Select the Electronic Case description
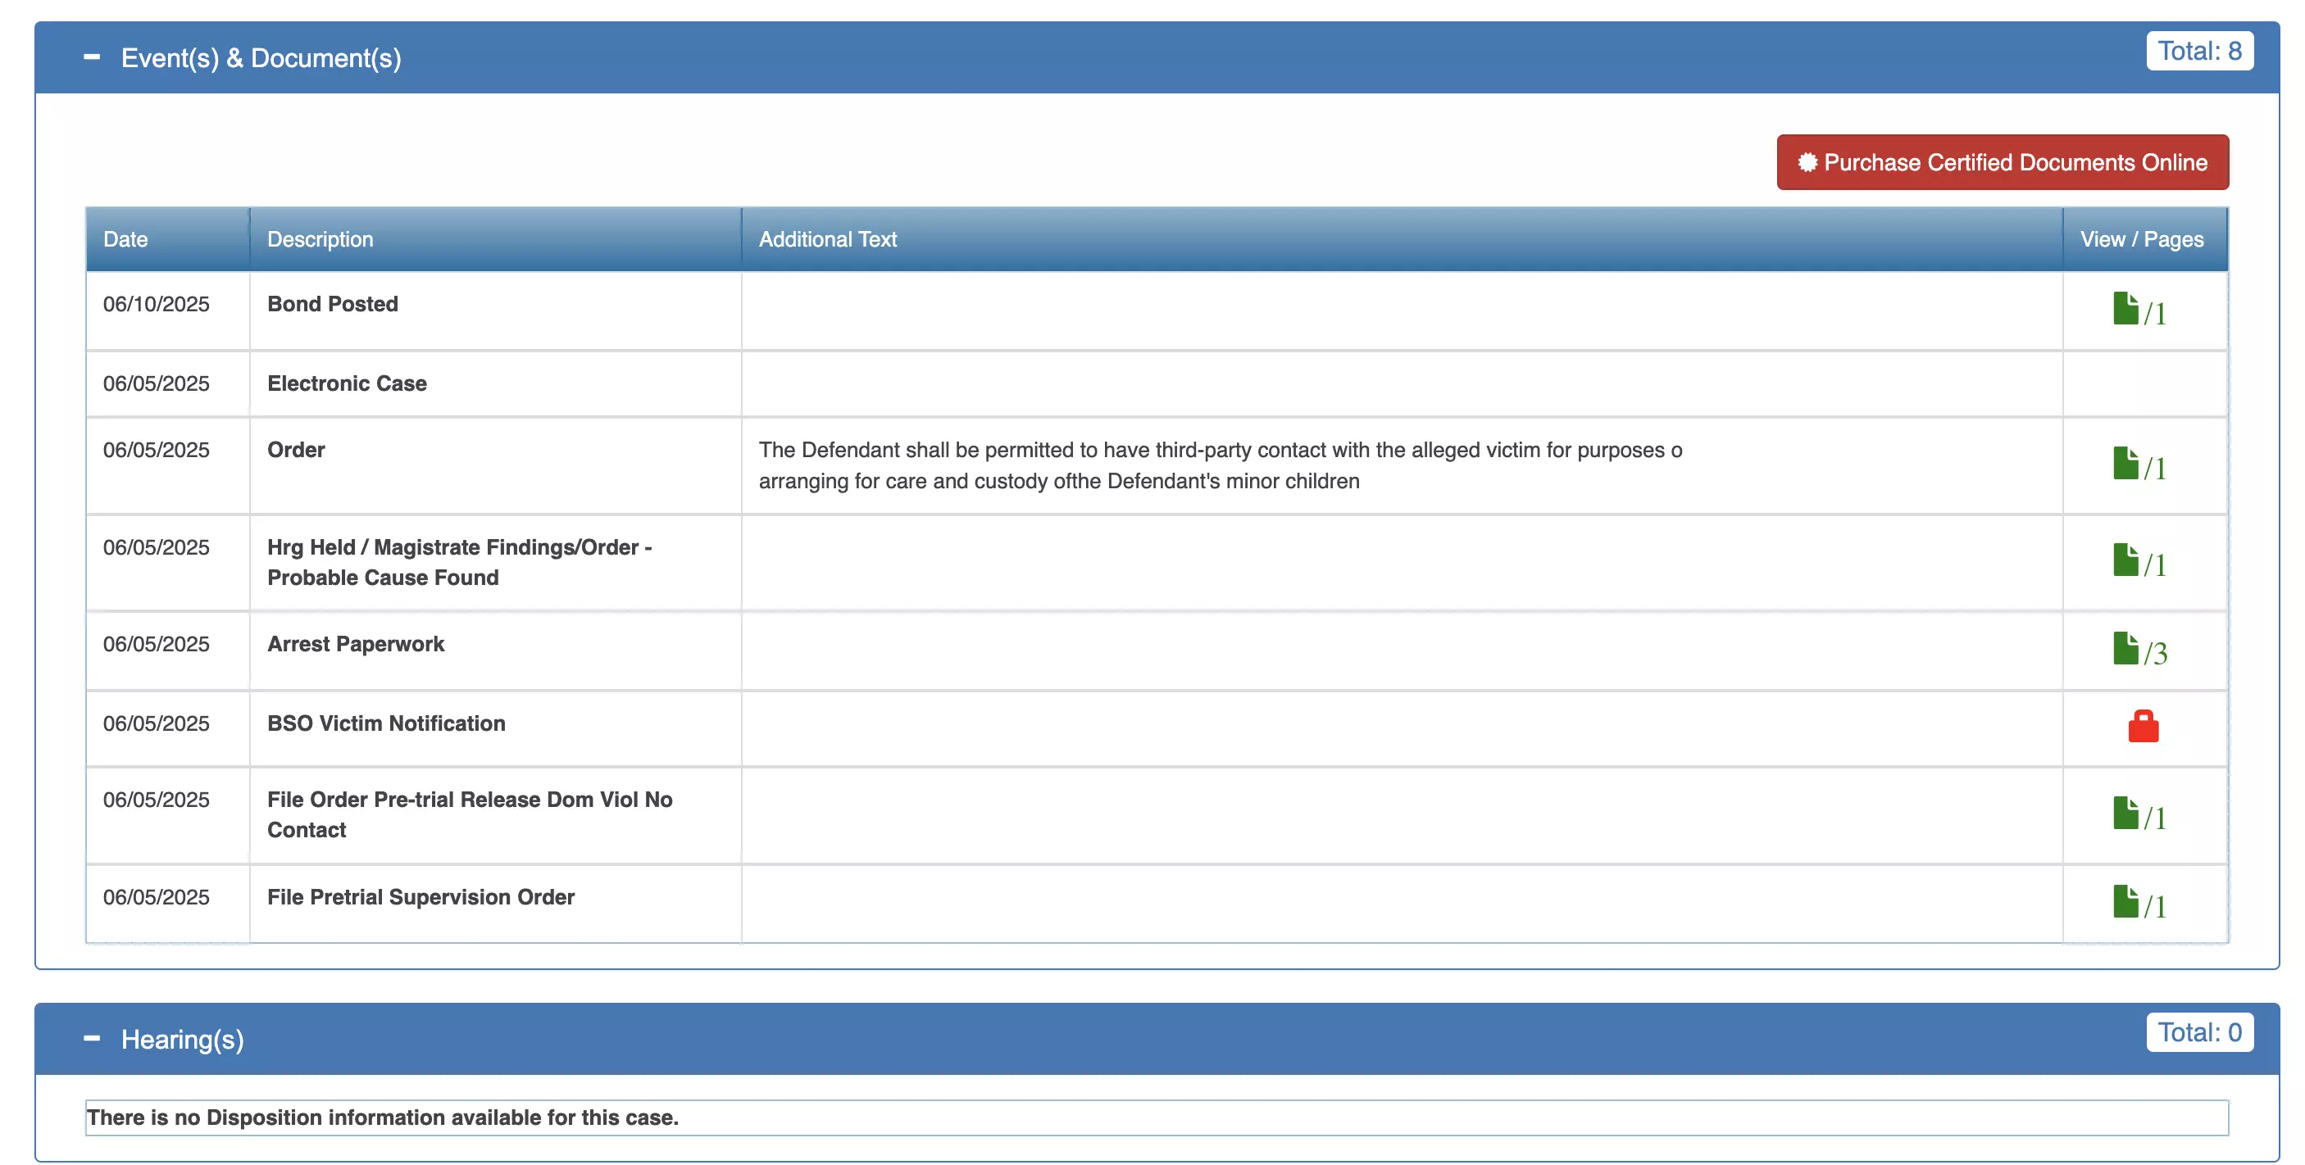The height and width of the screenshot is (1165, 2305). click(x=346, y=383)
